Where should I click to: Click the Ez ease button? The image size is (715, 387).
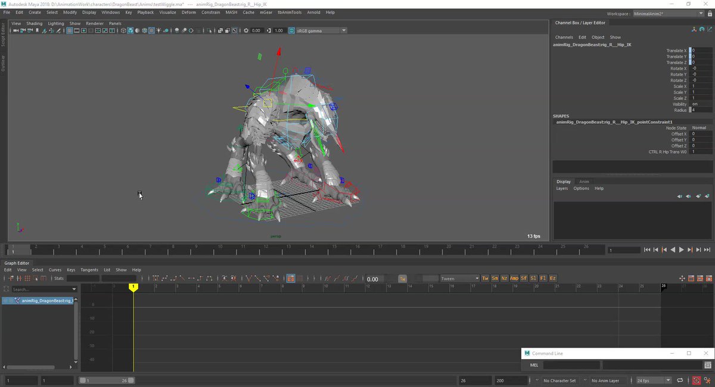[552, 279]
